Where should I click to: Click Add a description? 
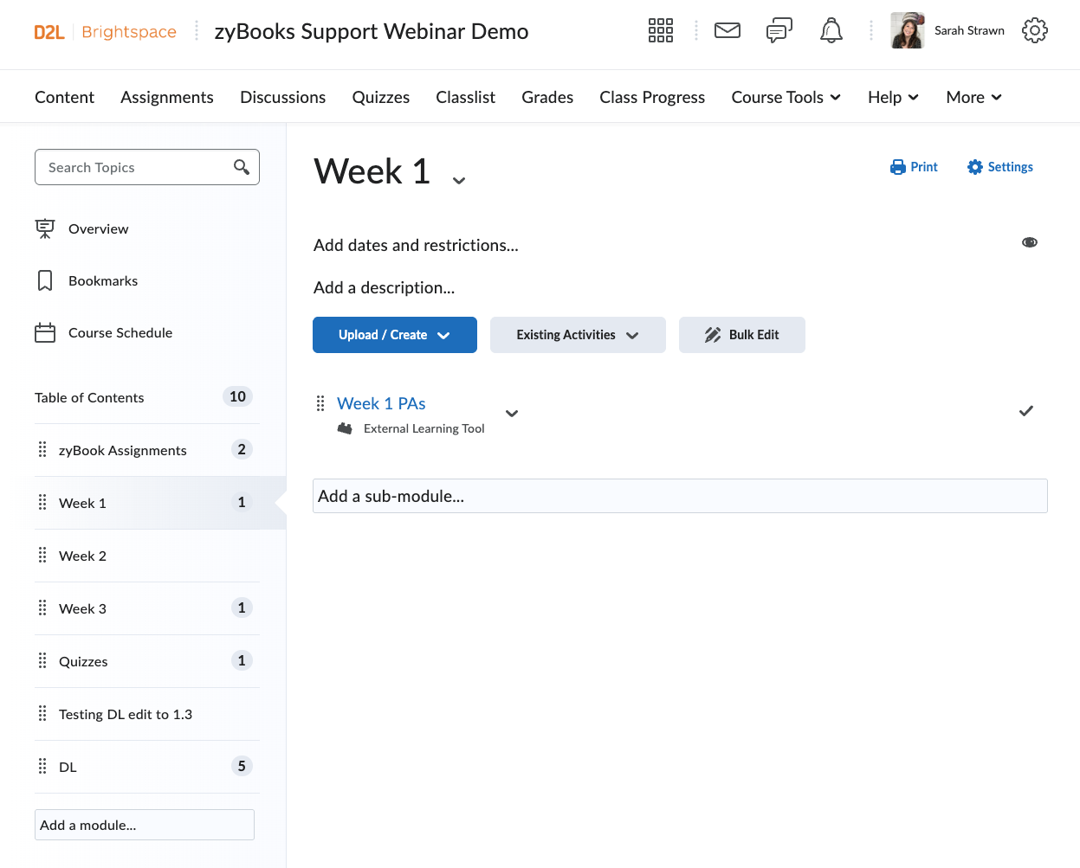(x=384, y=287)
